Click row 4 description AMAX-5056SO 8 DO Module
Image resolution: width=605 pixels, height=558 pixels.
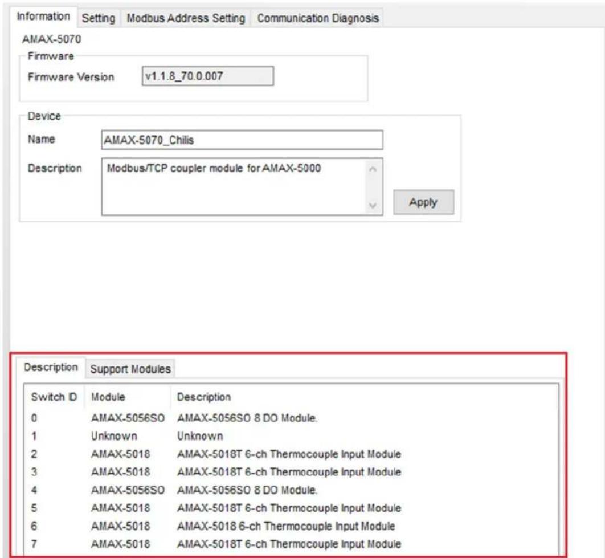tap(247, 490)
